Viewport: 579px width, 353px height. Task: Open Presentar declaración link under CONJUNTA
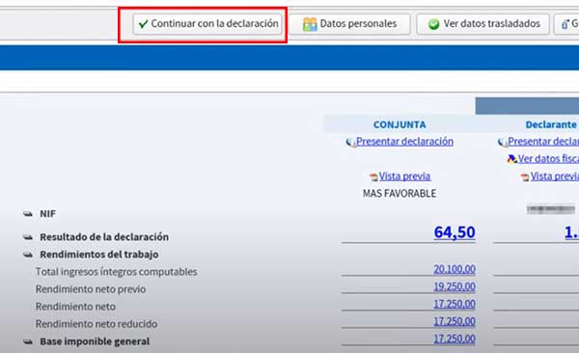[x=404, y=142]
